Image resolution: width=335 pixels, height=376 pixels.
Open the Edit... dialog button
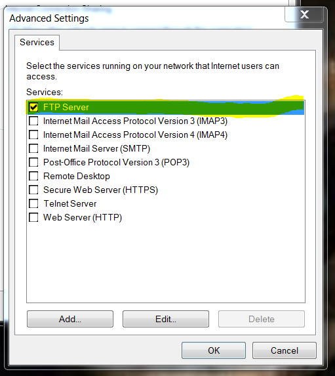point(166,319)
